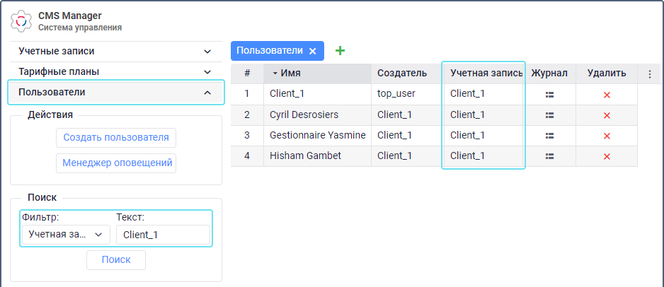Open journal for Client_1 user row
This screenshot has height=287, width=664.
(549, 94)
